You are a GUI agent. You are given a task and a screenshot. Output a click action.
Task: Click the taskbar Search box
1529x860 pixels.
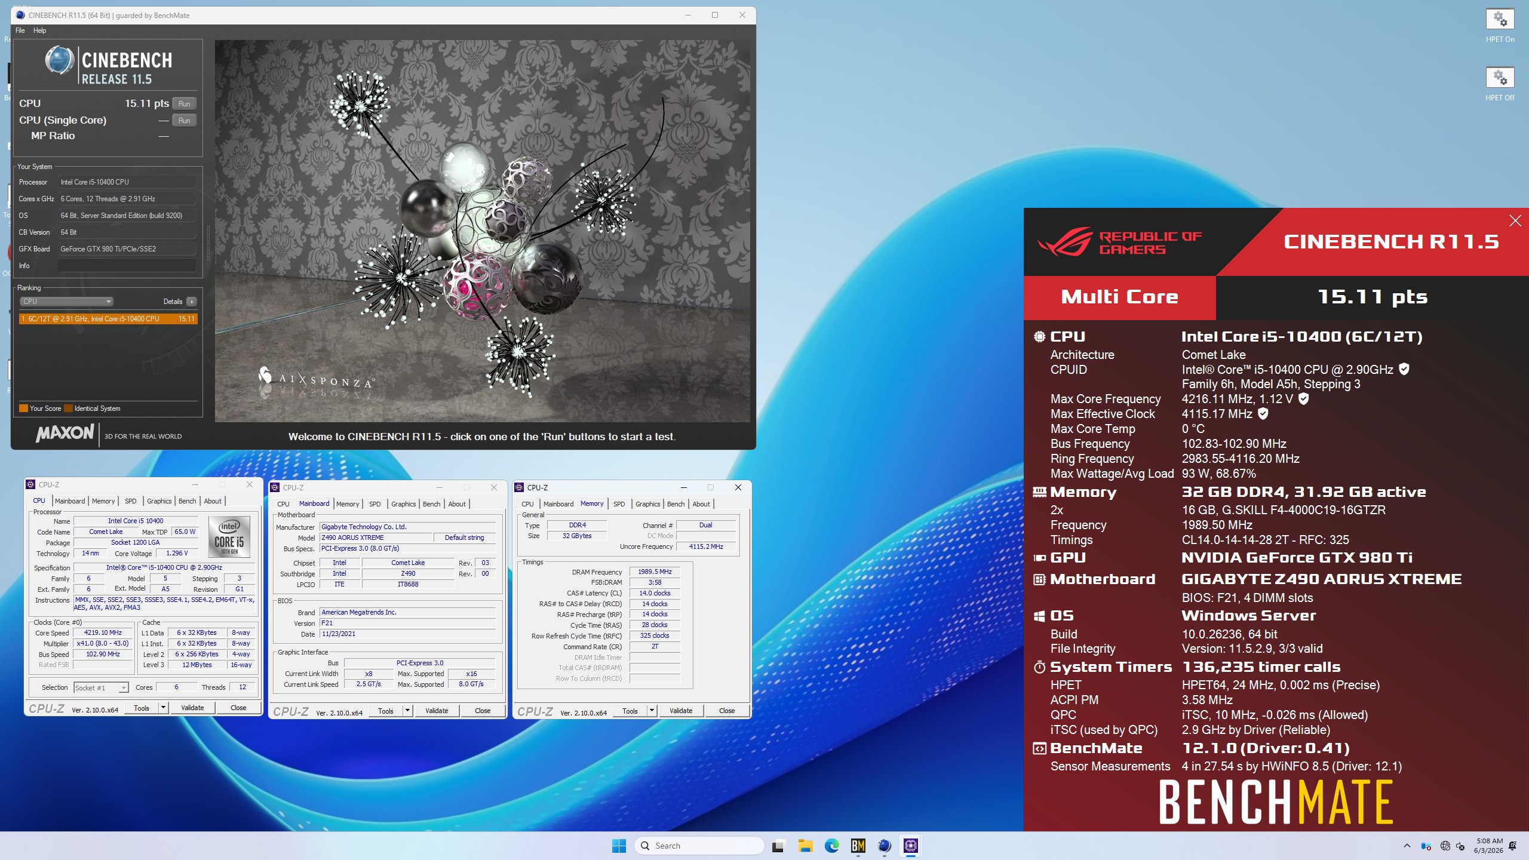[699, 846]
